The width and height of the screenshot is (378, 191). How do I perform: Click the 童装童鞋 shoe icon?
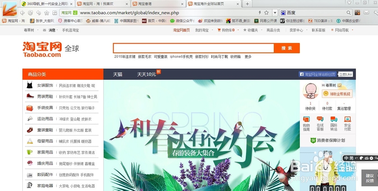[x=30, y=130]
